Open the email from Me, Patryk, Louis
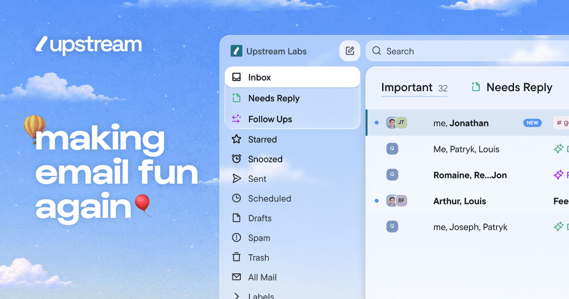This screenshot has width=569, height=299. click(x=468, y=149)
